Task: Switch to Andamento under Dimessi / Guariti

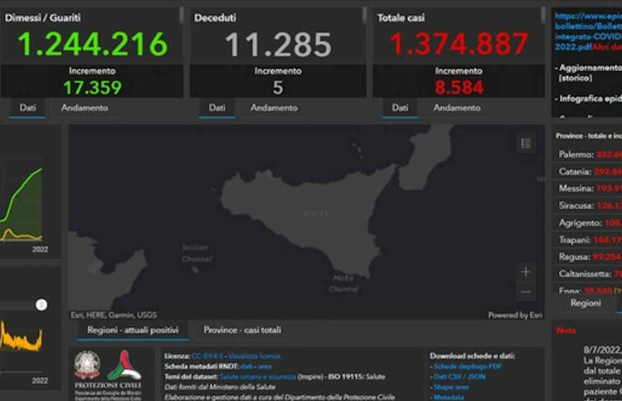Action: (x=84, y=108)
